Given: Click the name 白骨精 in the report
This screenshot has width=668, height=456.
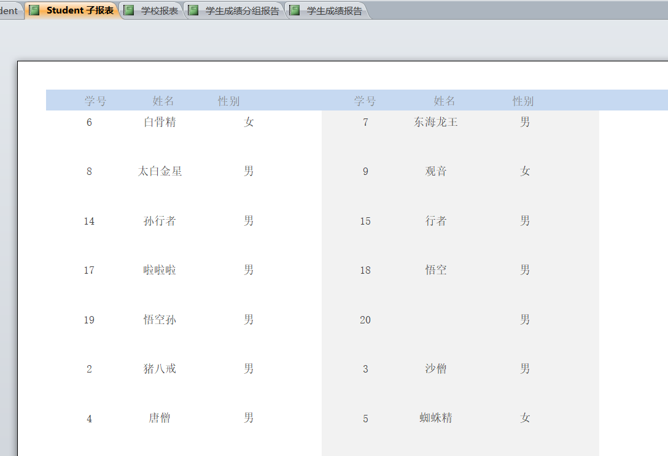Looking at the screenshot, I should [x=160, y=122].
